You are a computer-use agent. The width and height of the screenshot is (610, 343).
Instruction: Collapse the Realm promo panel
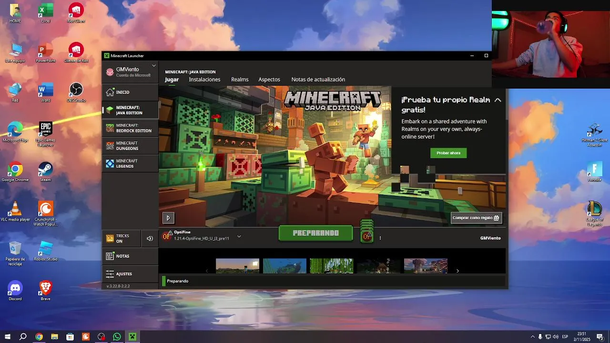(498, 100)
